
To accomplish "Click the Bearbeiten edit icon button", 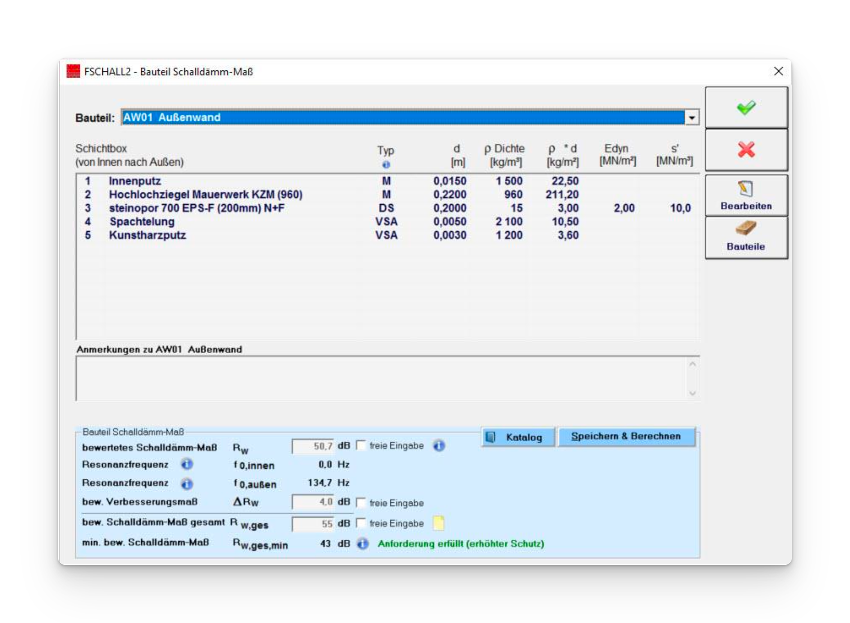I will click(x=746, y=195).
